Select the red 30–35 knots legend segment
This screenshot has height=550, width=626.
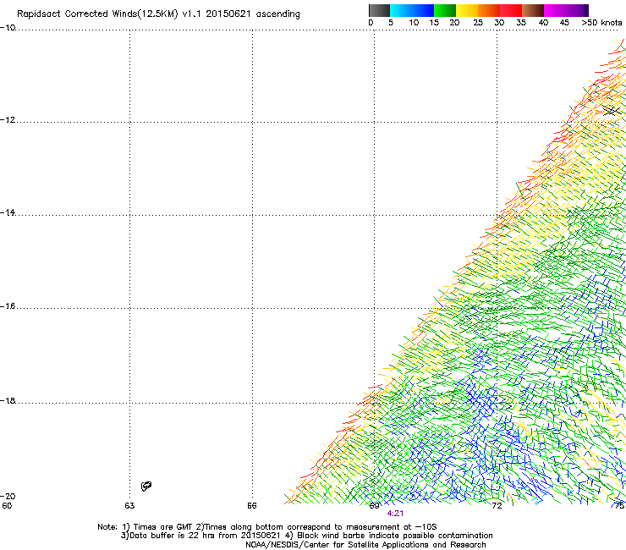pyautogui.click(x=511, y=10)
